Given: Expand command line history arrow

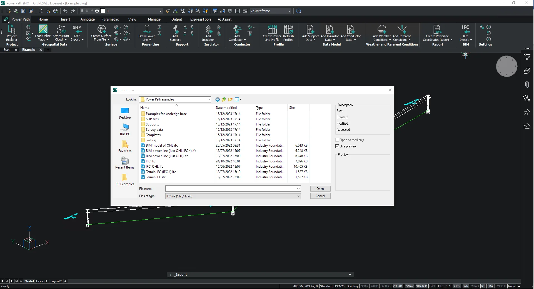Looking at the screenshot, I should [x=350, y=274].
